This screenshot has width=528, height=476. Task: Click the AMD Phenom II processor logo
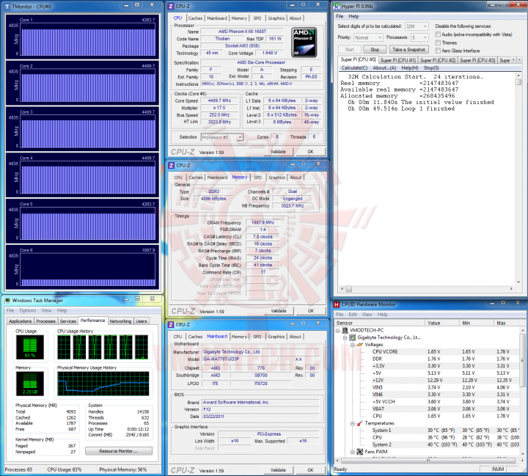pos(304,43)
